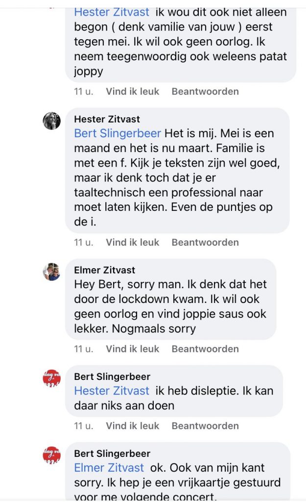Click 'Beantwoorden' under Hester Zitvast's comment
The width and height of the screenshot is (306, 502).
(x=205, y=242)
